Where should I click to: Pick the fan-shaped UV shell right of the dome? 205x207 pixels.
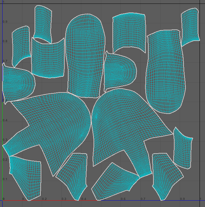click(x=129, y=30)
